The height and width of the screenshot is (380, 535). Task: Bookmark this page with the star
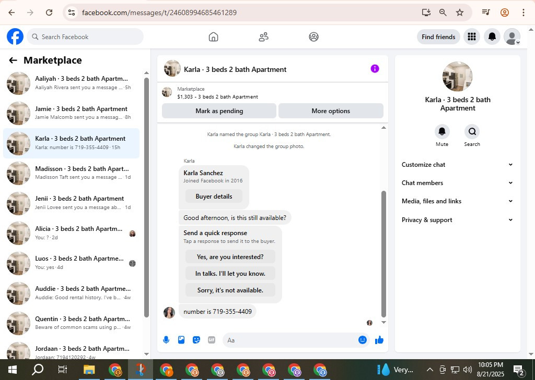(460, 13)
